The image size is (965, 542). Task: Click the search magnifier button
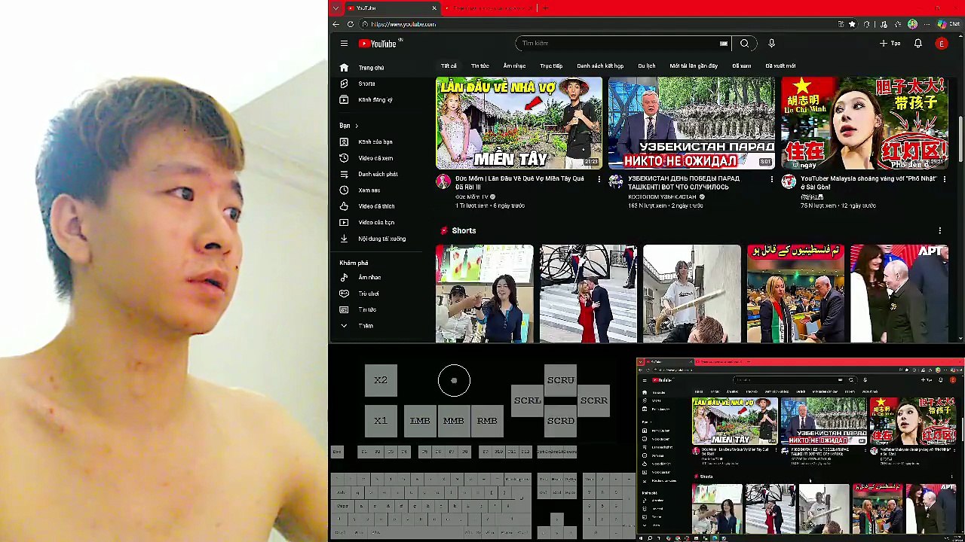click(x=744, y=44)
